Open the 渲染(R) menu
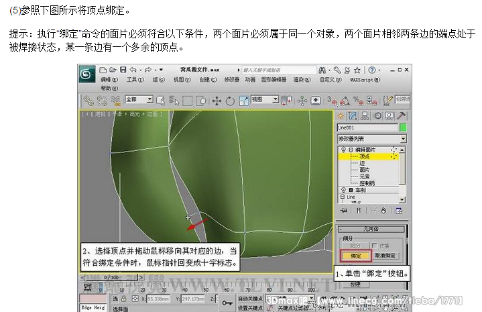482x312 pixels. coord(302,80)
